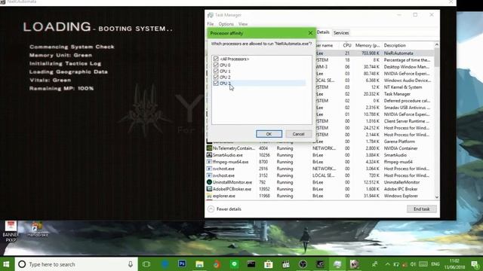483x271 pixels.
Task: Toggle the All Processors checkbox
Action: [x=216, y=59]
